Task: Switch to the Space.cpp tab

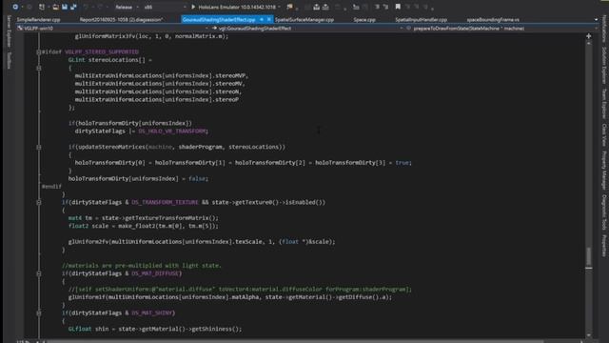Action: pos(364,19)
